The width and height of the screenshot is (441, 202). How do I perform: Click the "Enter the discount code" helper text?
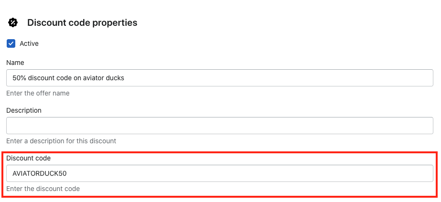pos(43,189)
